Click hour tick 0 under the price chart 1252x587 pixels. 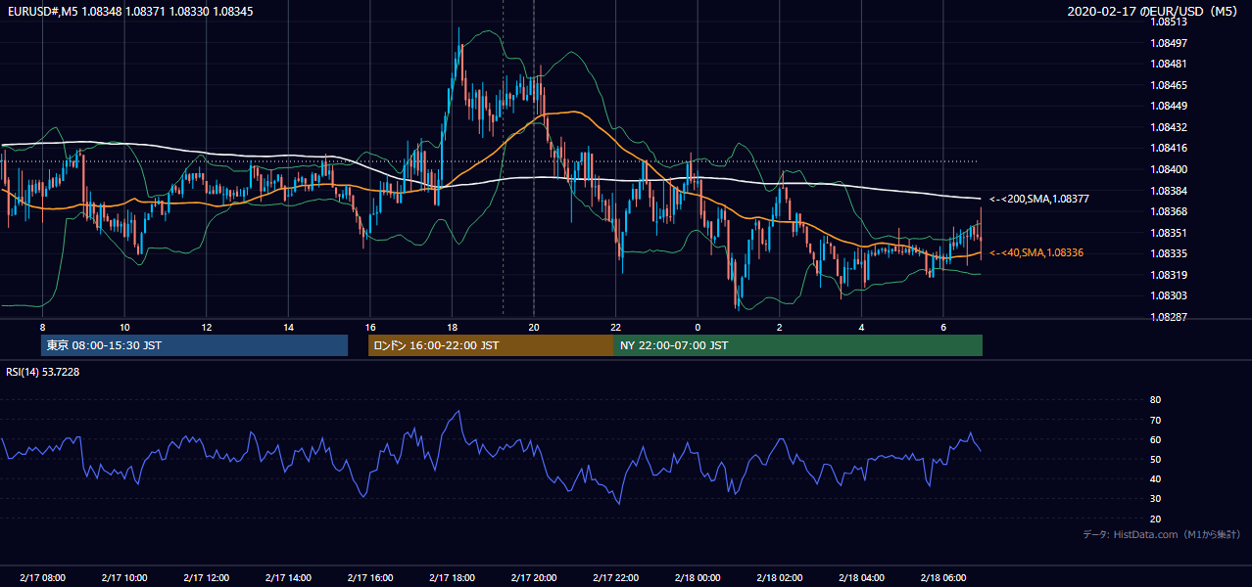pos(698,327)
